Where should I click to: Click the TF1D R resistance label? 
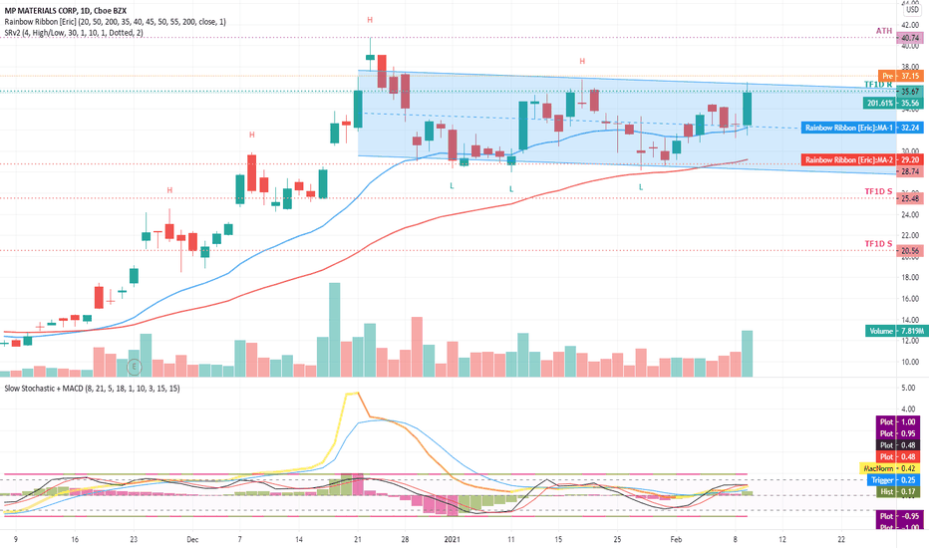[878, 85]
